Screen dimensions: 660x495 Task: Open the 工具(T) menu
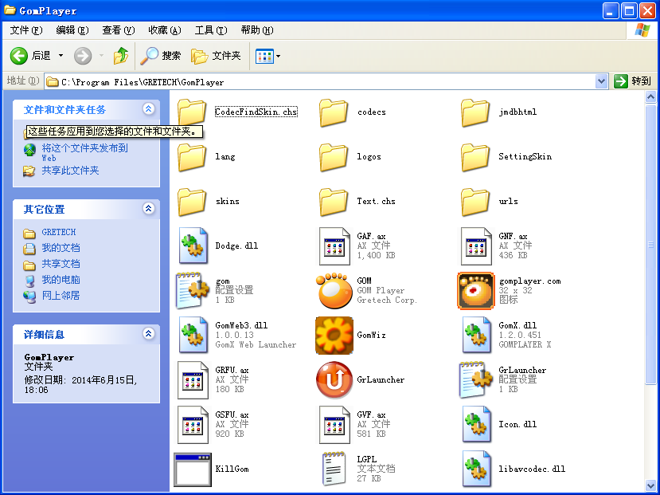coord(210,30)
